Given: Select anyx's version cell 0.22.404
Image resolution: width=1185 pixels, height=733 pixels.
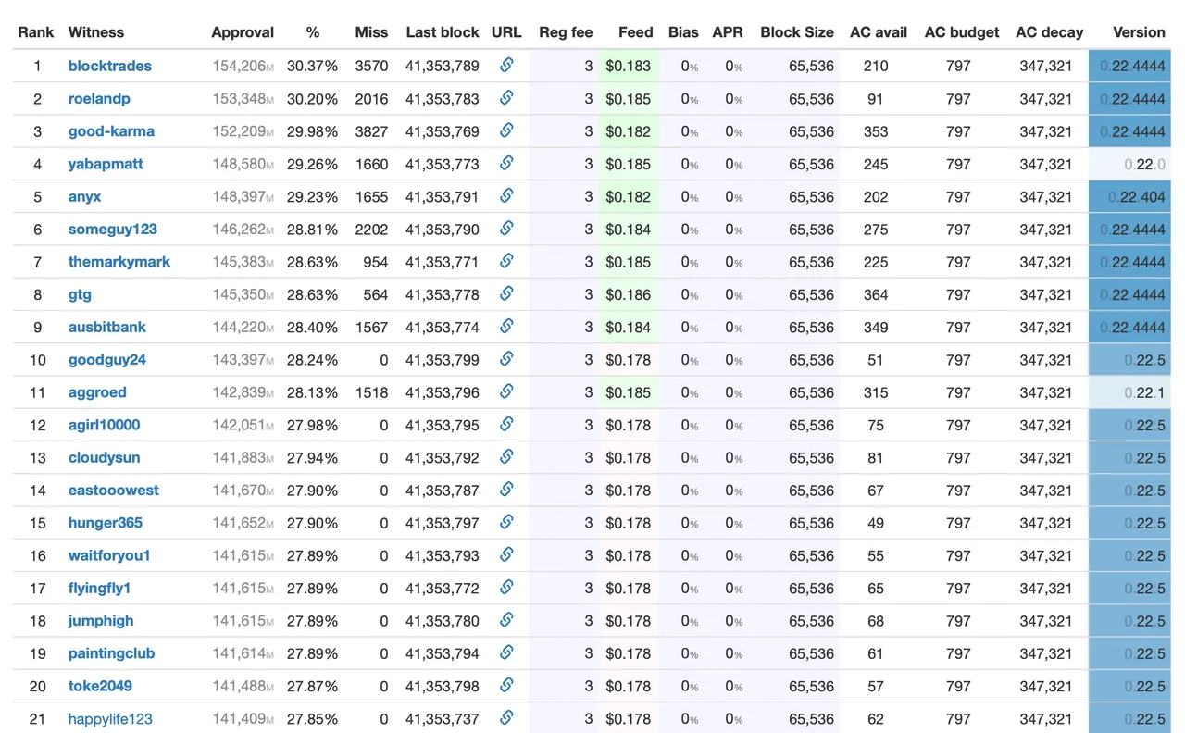Looking at the screenshot, I should coord(1129,196).
